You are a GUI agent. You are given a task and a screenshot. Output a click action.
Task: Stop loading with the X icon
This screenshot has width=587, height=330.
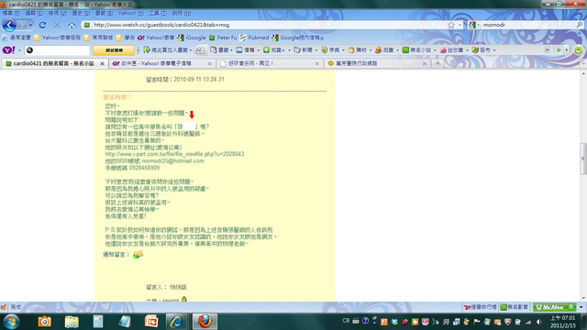point(57,25)
